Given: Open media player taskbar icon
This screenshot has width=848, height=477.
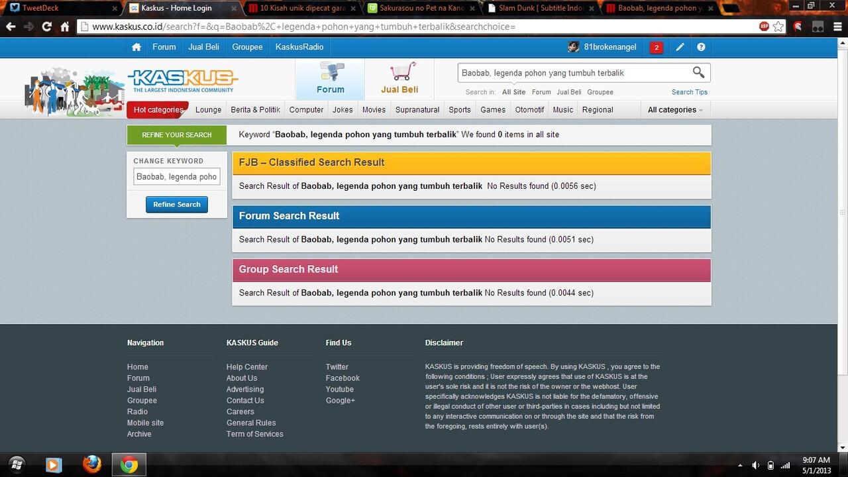Looking at the screenshot, I should 54,464.
